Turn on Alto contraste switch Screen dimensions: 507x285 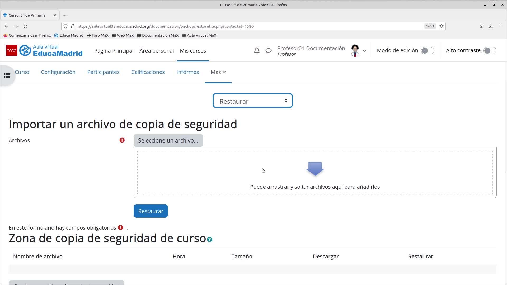(x=490, y=51)
